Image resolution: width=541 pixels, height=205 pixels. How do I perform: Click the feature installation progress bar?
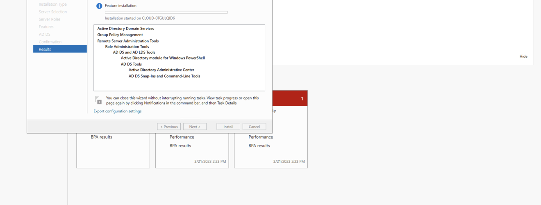coord(166,12)
